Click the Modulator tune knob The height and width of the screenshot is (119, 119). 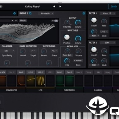click(67, 51)
